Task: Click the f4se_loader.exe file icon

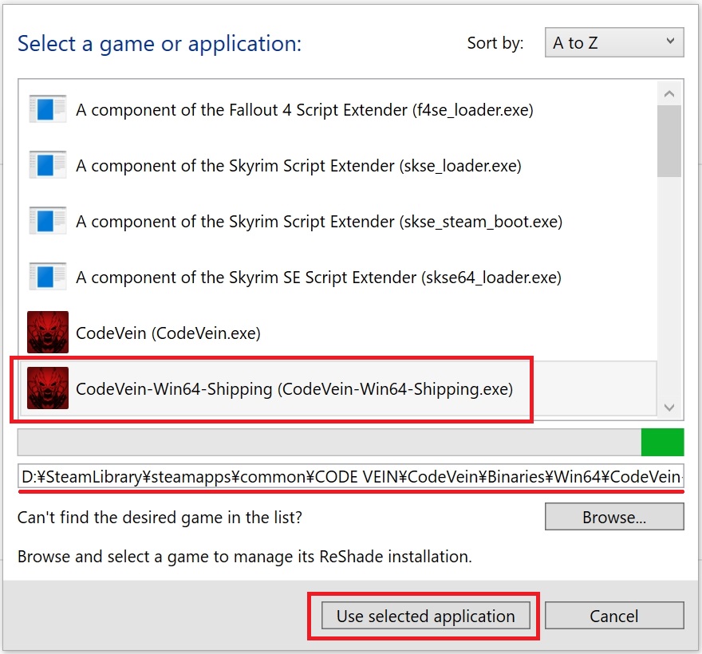Action: click(47, 110)
